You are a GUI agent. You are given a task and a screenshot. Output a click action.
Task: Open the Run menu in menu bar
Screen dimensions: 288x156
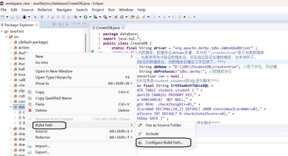[111, 10]
